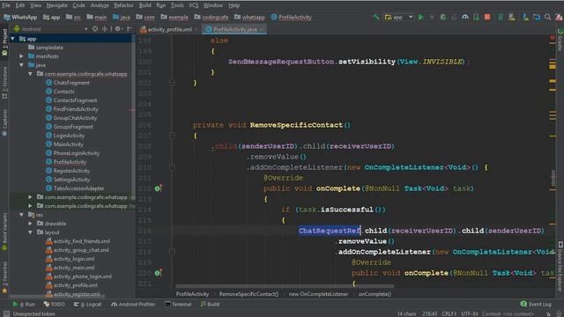This screenshot has width=564, height=317.
Task: Click the CRLF line separator status entry
Action: (449, 313)
